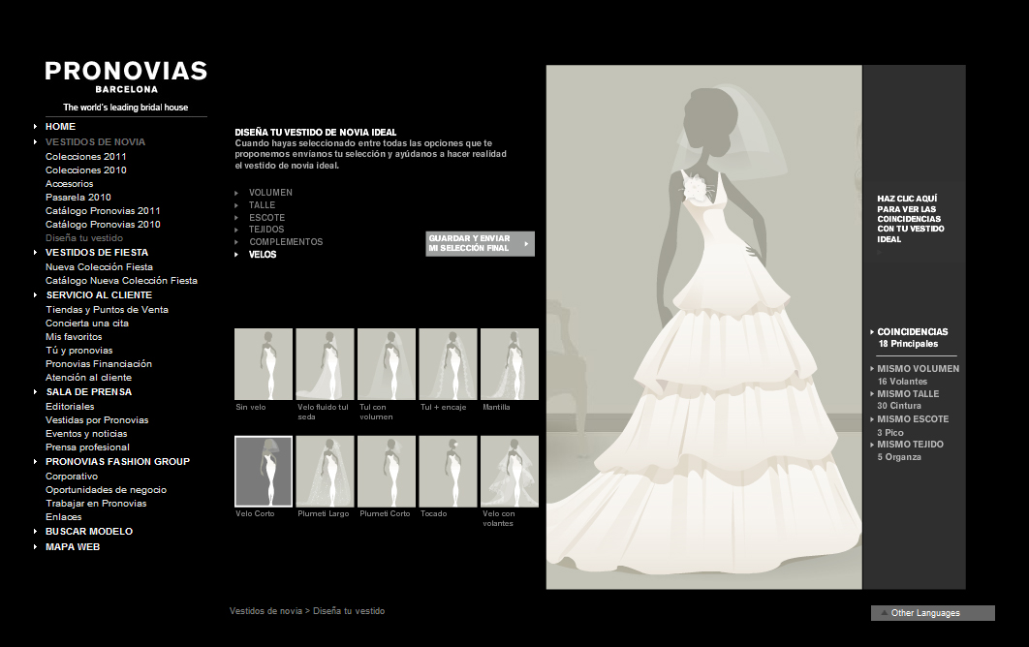
Task: Open Tú y pronovias
Action: [x=78, y=351]
